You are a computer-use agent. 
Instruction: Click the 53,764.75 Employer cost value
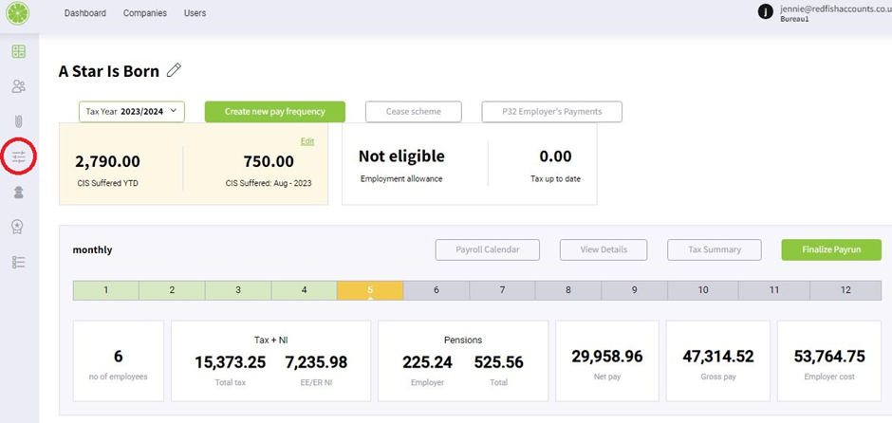point(829,357)
